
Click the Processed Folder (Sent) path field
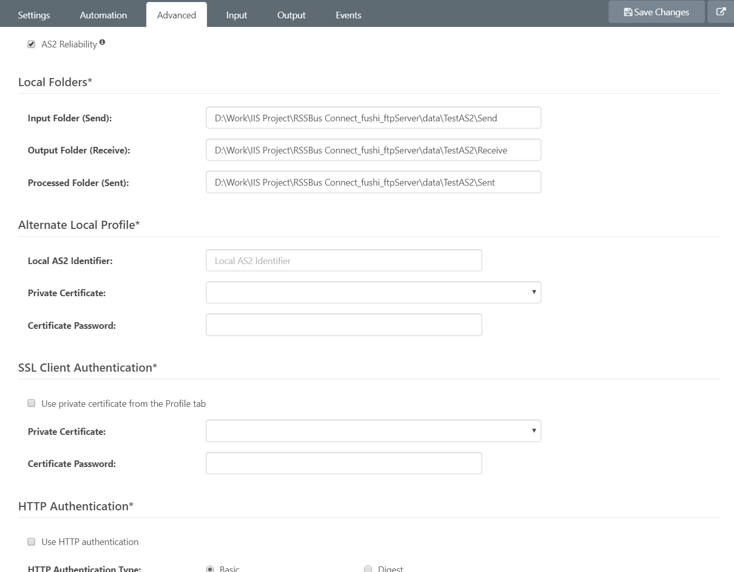point(374,182)
